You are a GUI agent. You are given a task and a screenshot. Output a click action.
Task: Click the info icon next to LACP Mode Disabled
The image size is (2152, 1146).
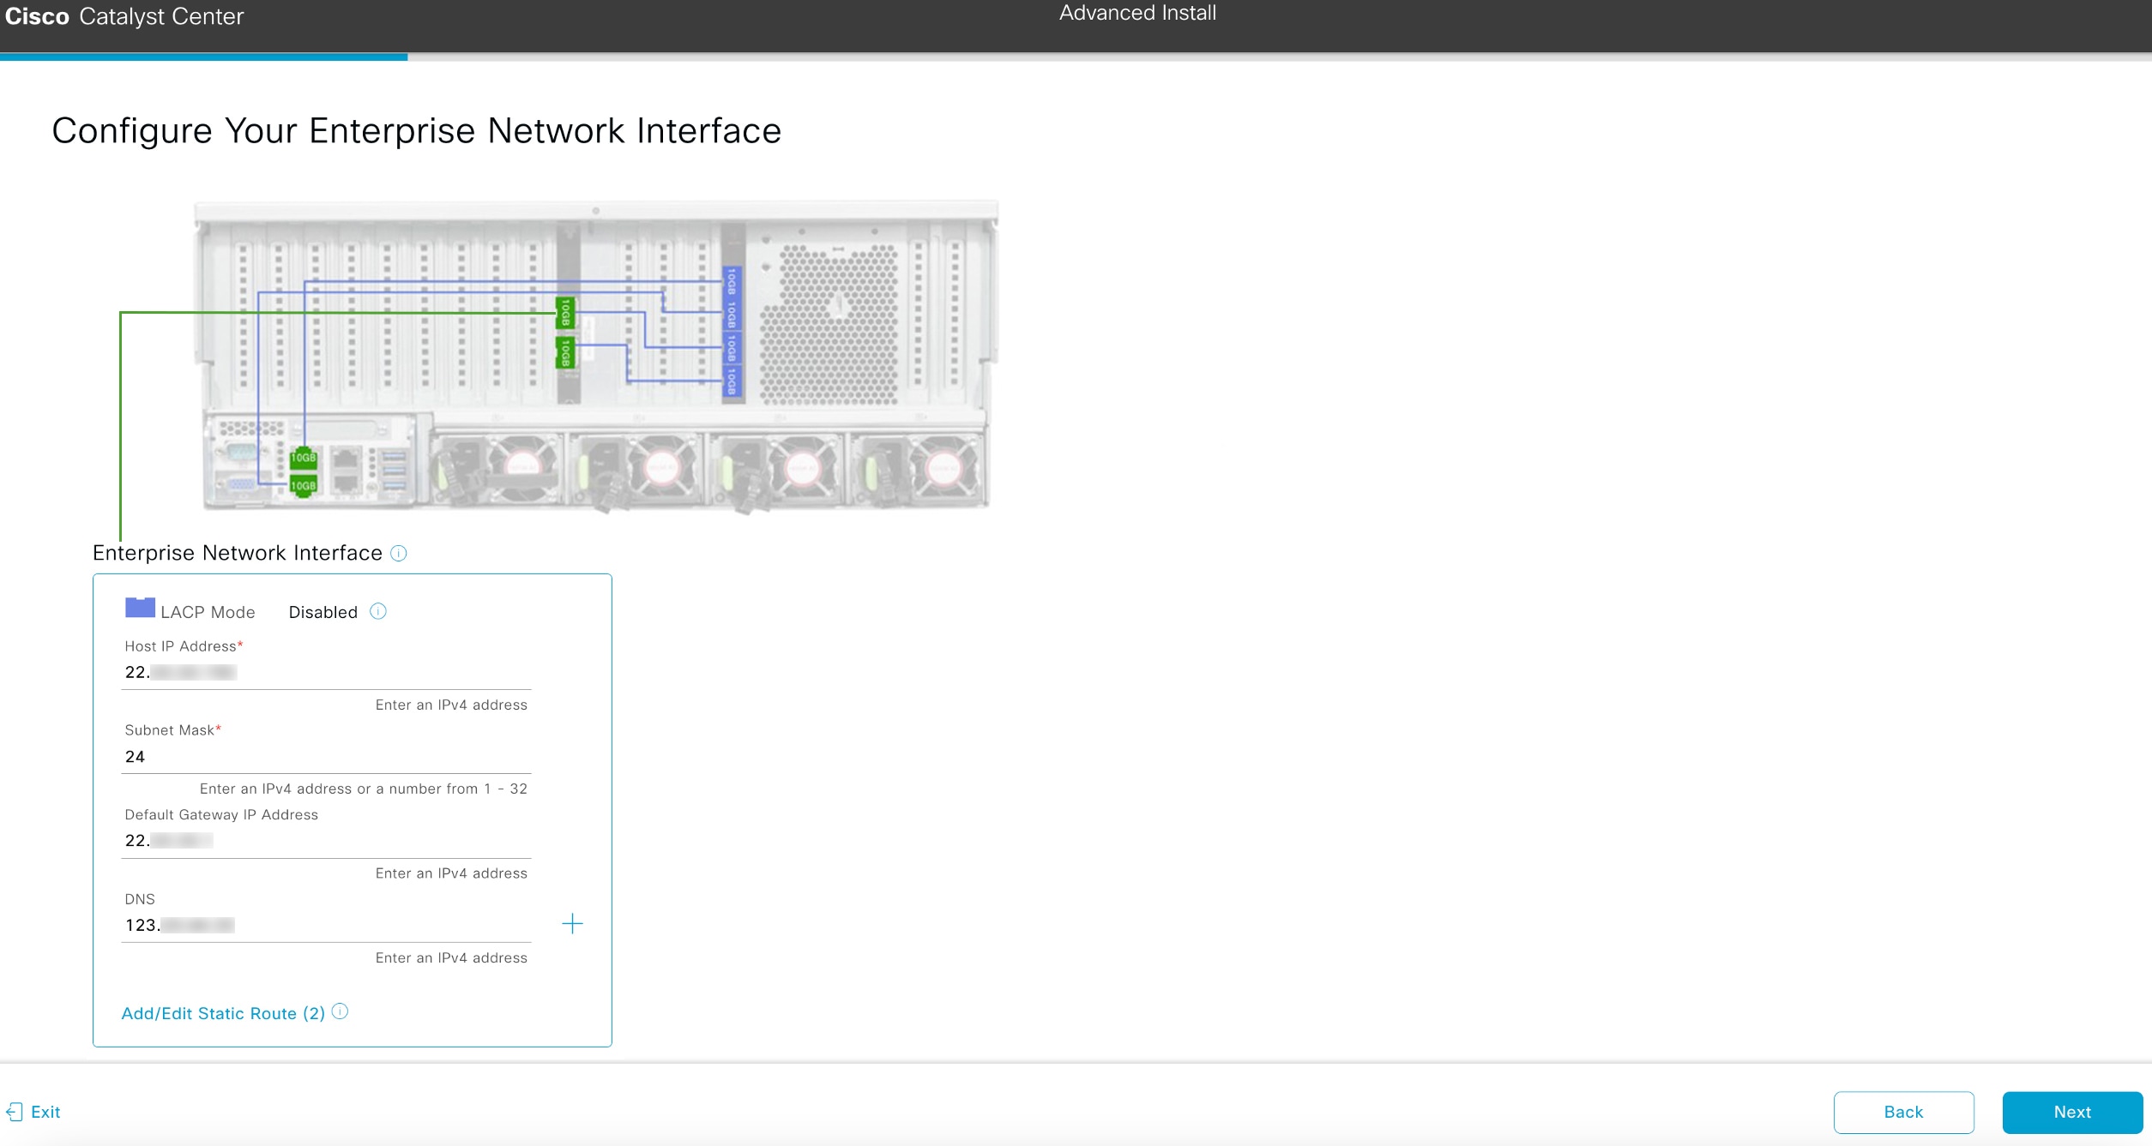(x=377, y=610)
